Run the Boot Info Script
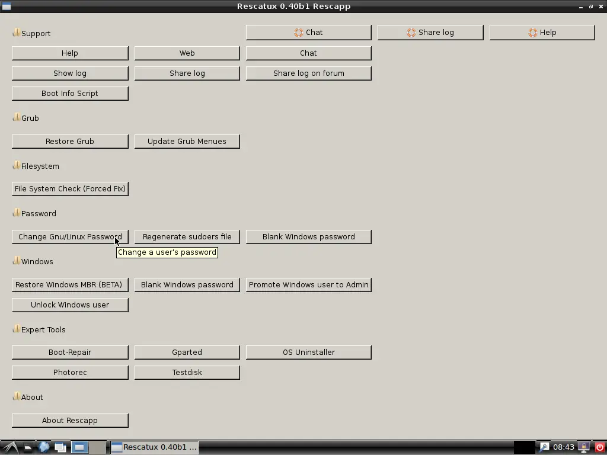This screenshot has width=607, height=455. (70, 93)
